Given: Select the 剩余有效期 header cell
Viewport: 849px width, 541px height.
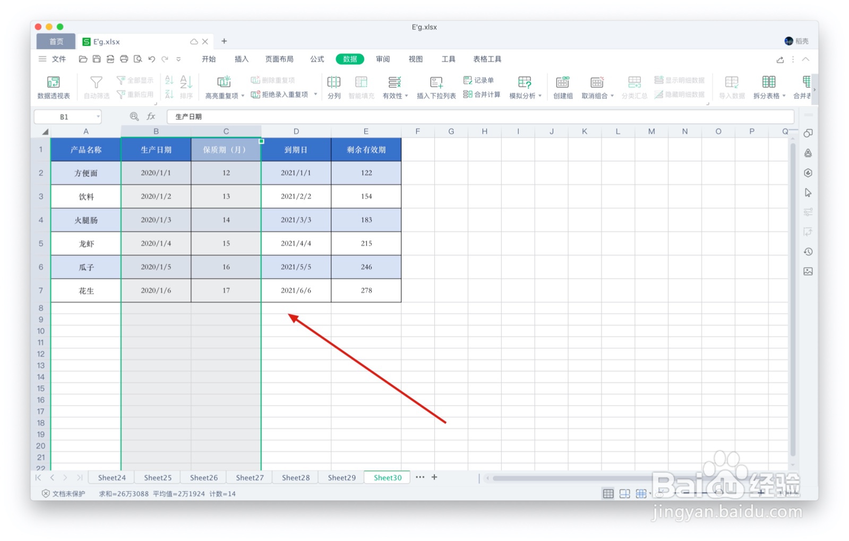Looking at the screenshot, I should pyautogui.click(x=366, y=150).
